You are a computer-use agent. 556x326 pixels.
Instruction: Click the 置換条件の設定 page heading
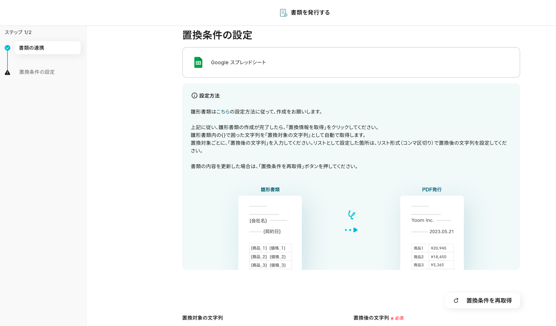point(217,35)
